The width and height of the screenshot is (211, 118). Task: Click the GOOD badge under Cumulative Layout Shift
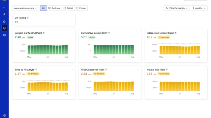coord(92,37)
